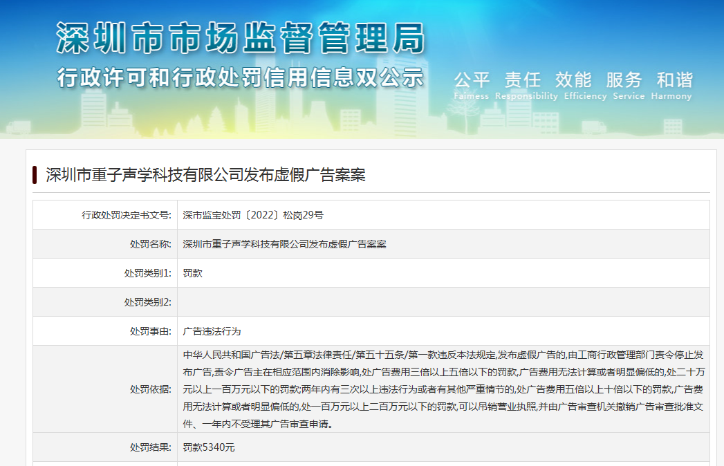Click the 服务 Service slogan text
Viewport: 724px width, 466px height.
(629, 86)
